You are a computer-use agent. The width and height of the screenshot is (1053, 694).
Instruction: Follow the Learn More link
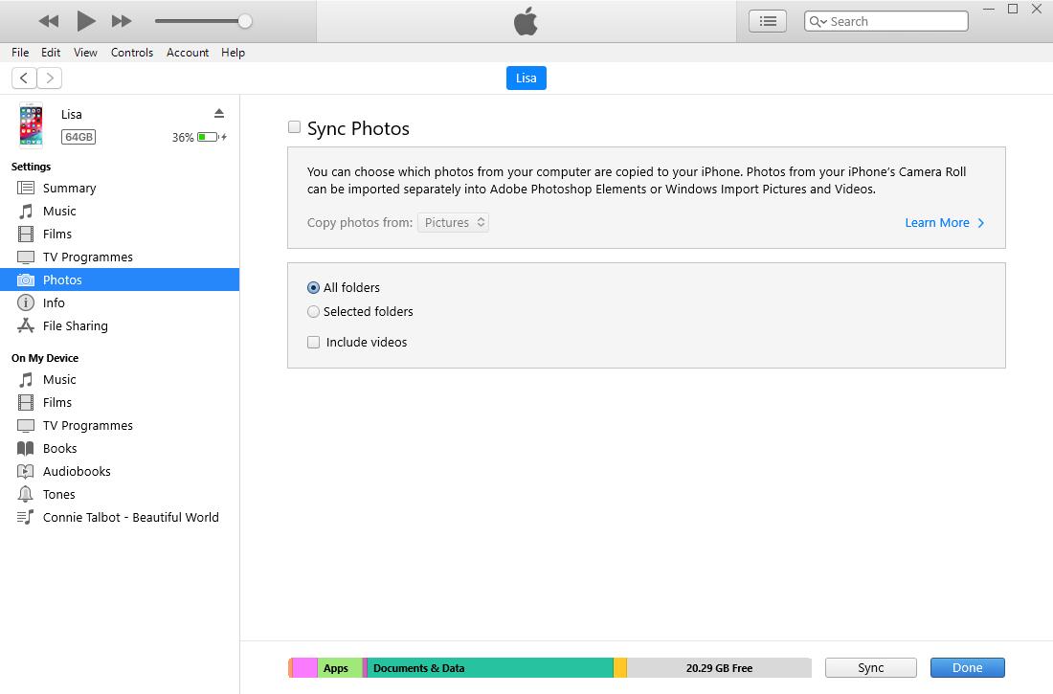tap(944, 222)
